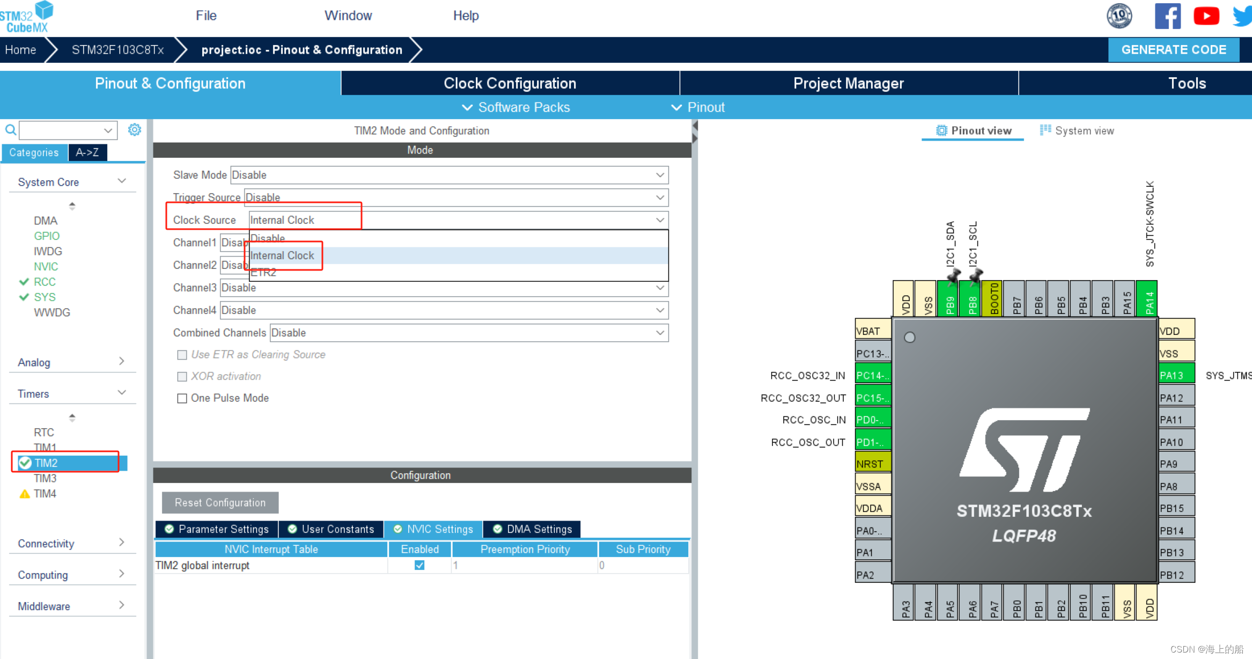The height and width of the screenshot is (659, 1252).
Task: Open the YouTube icon link
Action: (x=1206, y=16)
